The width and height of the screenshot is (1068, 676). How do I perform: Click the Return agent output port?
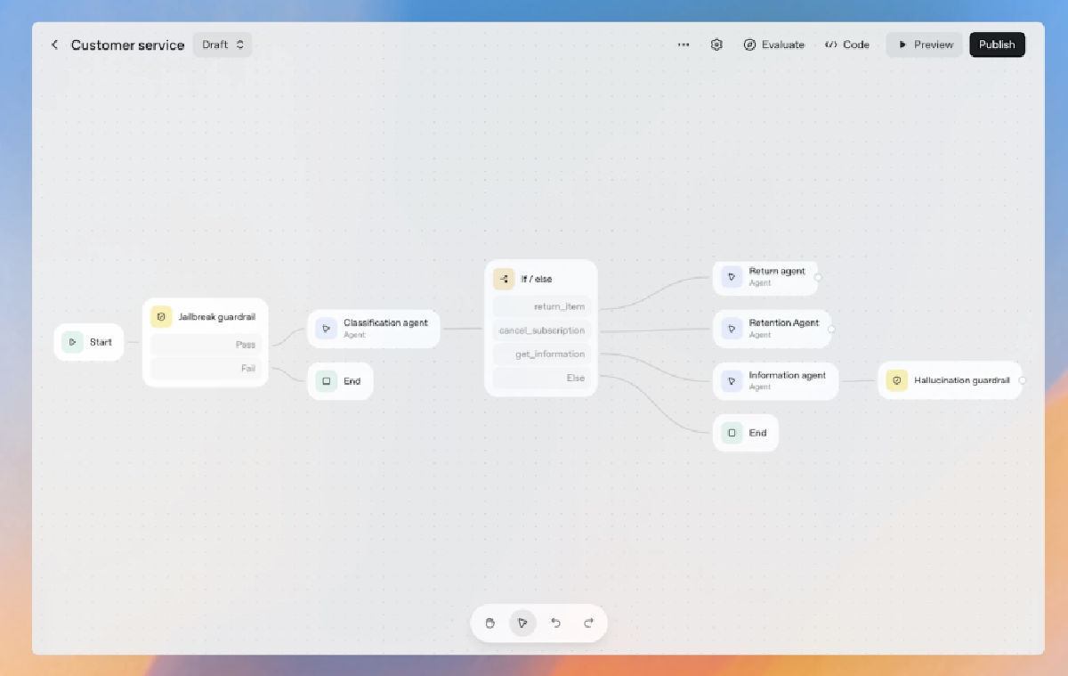pos(818,277)
